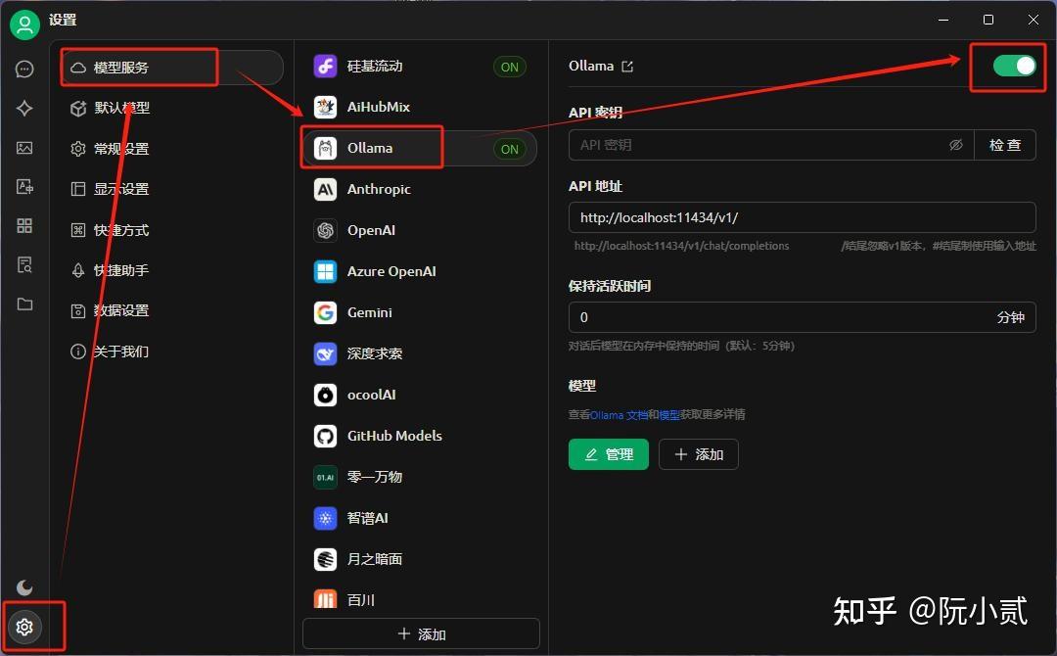Open 数据设置 settings section

[x=172, y=310]
